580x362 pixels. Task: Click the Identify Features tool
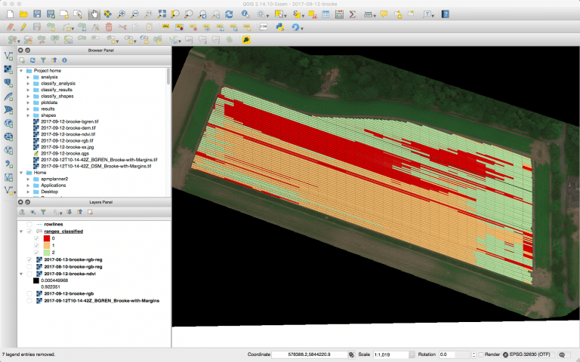(x=245, y=14)
